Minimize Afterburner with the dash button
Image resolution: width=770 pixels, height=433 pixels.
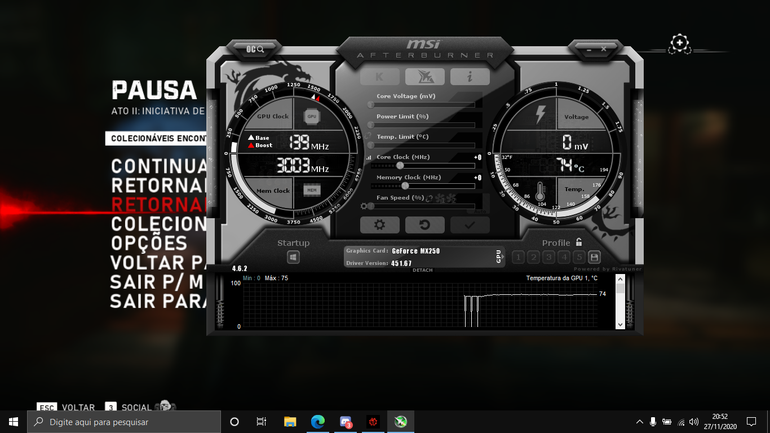[589, 50]
